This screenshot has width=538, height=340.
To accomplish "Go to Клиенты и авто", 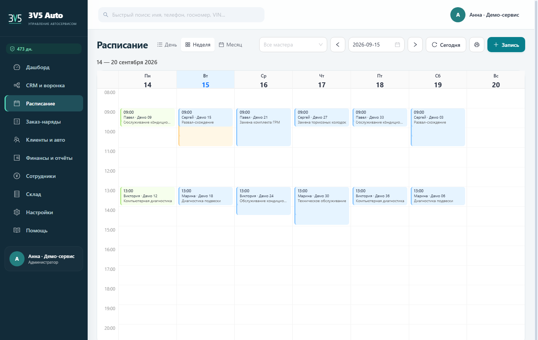I will click(x=44, y=140).
